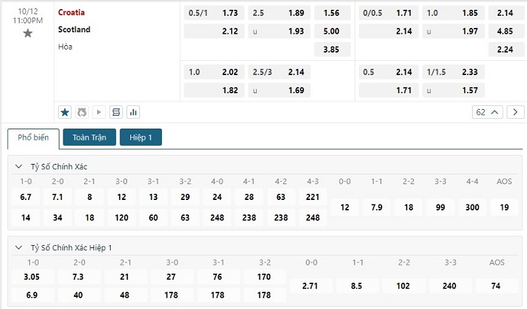Image resolution: width=527 pixels, height=309 pixels.
Task: Open the statistics bar chart icon
Action: 133,112
